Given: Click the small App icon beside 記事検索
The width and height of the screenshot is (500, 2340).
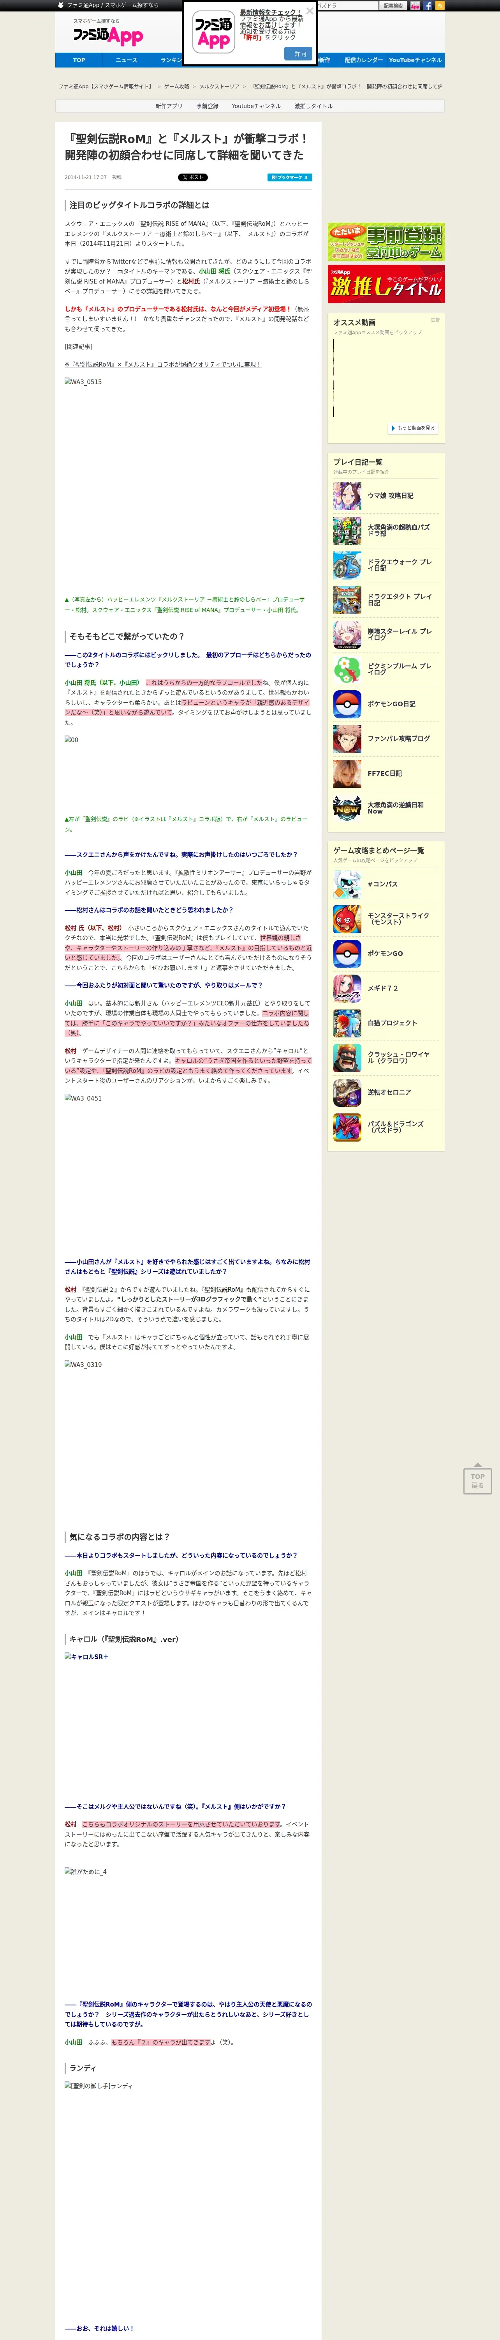Looking at the screenshot, I should pos(415,5).
